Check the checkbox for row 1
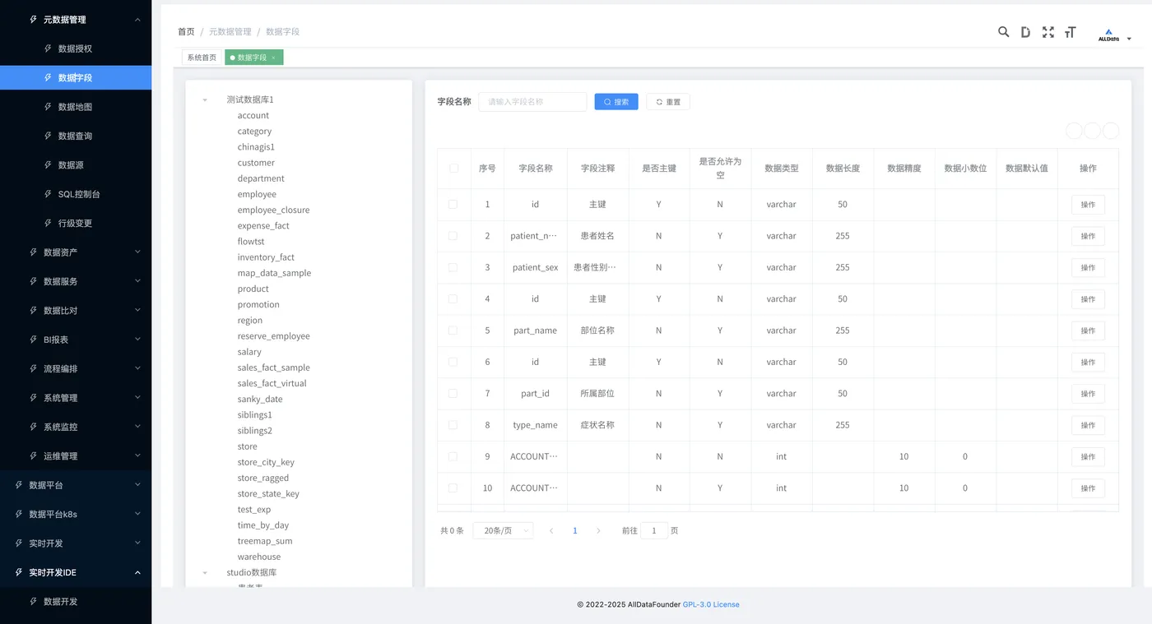 click(453, 204)
